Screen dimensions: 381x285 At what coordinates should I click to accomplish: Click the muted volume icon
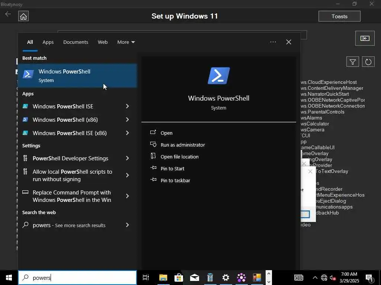333,278
